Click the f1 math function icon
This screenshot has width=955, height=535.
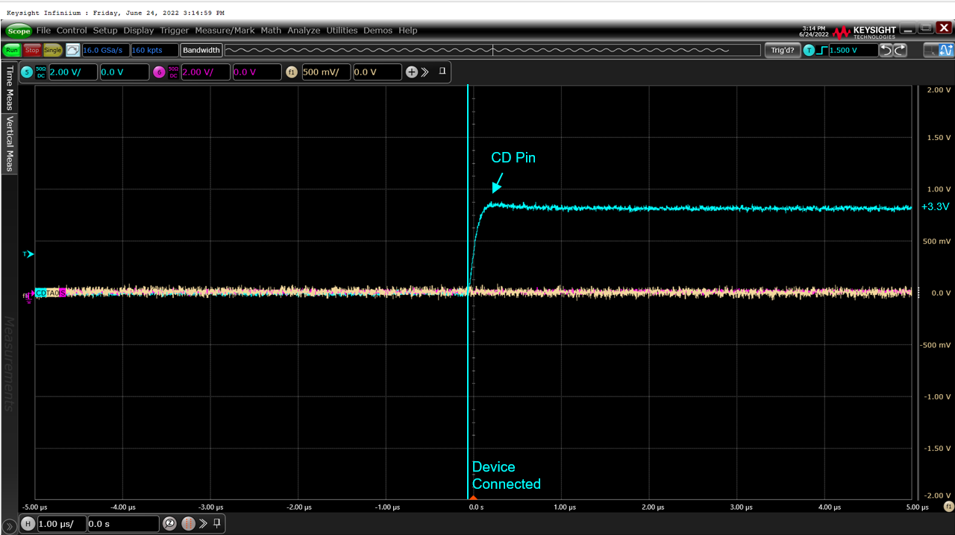pyautogui.click(x=291, y=72)
